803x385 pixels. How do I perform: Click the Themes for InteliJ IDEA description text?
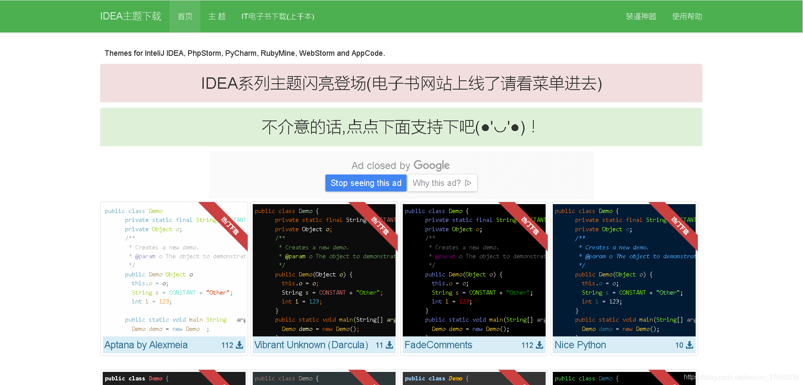pyautogui.click(x=245, y=53)
